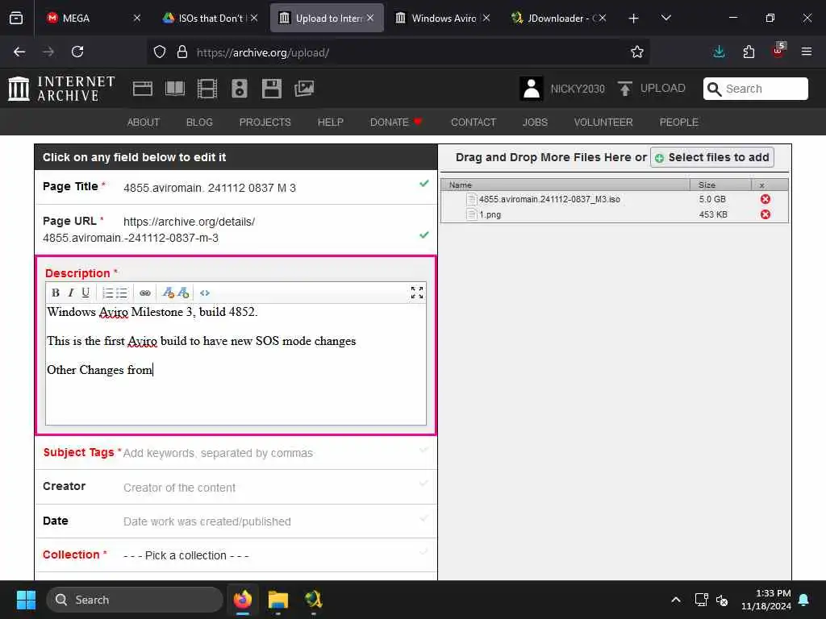Open text background color picker in editor
The width and height of the screenshot is (826, 619).
pos(183,293)
